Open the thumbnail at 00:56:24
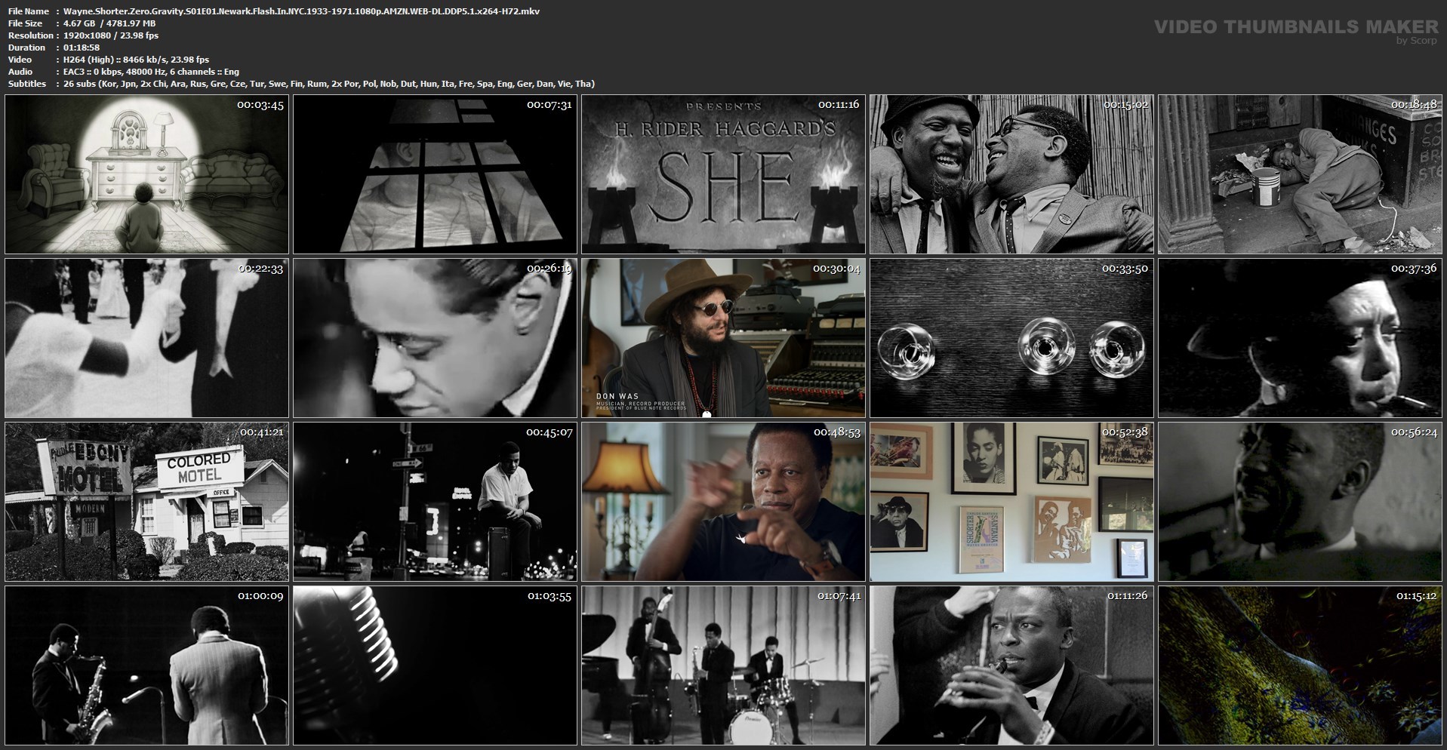Image resolution: width=1447 pixels, height=750 pixels. click(1300, 502)
